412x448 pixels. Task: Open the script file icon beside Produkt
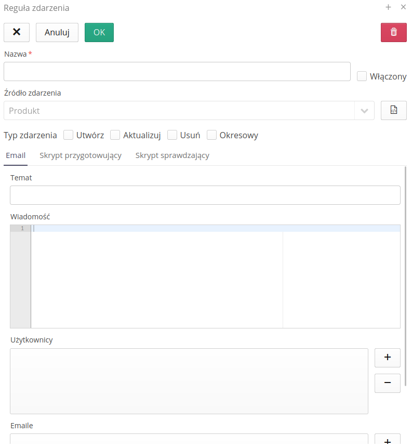tap(393, 110)
